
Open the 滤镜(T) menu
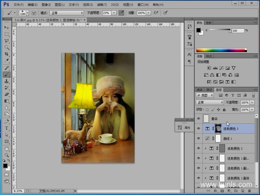coord(102,5)
